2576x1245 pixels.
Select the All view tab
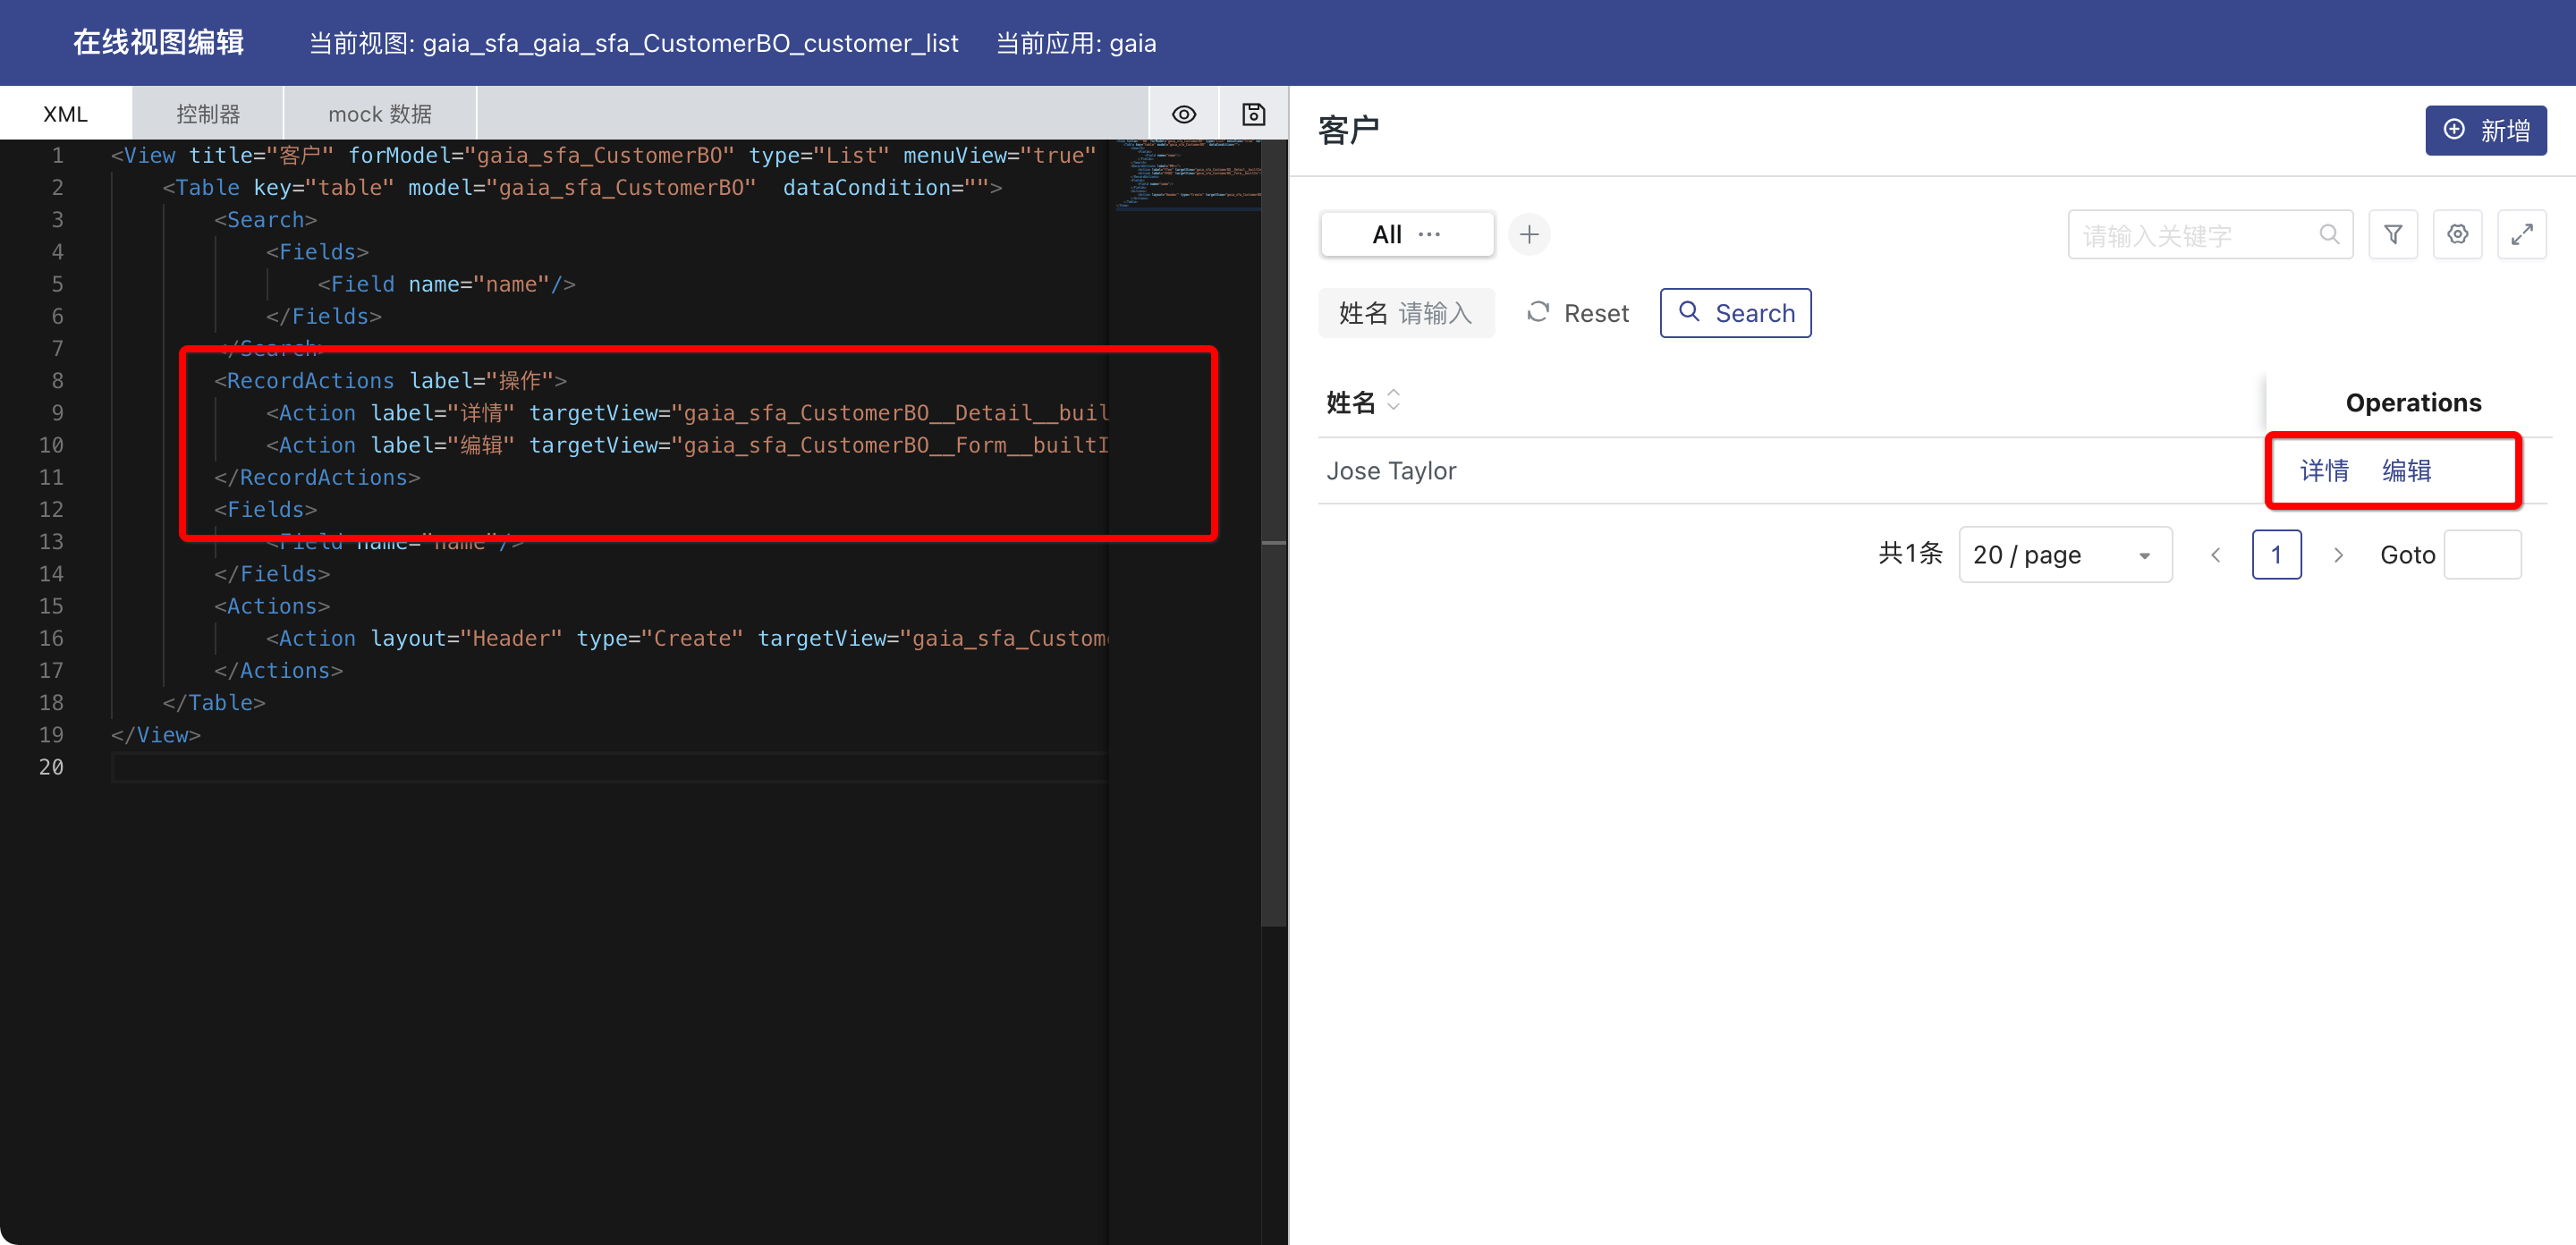1387,235
